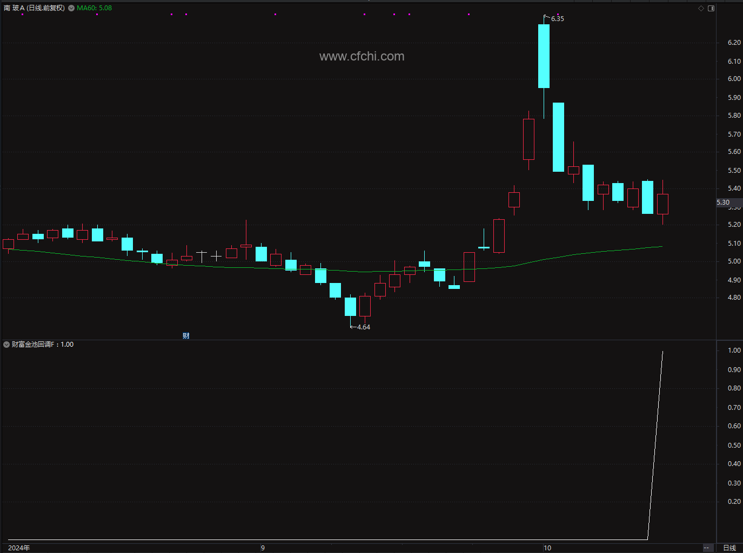
Task: Click the 5.00 price axis label
Action: pos(734,261)
